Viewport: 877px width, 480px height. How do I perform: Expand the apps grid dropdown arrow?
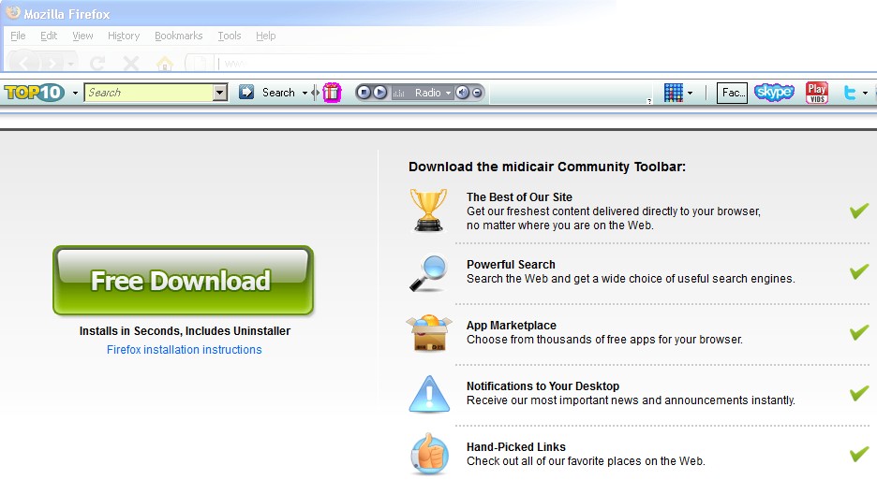pos(691,94)
